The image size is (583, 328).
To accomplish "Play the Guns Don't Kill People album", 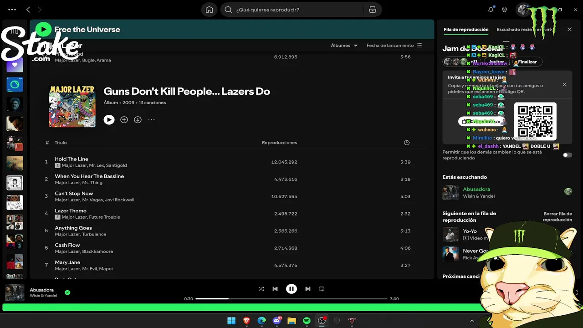I will (109, 120).
